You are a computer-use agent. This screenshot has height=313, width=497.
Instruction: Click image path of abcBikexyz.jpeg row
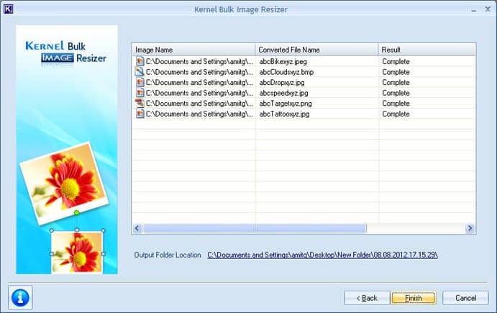pyautogui.click(x=200, y=62)
